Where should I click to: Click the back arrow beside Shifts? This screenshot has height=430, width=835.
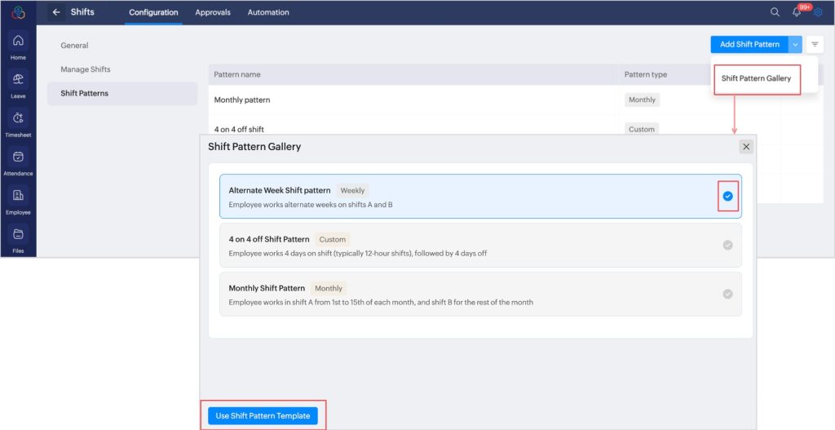click(56, 12)
